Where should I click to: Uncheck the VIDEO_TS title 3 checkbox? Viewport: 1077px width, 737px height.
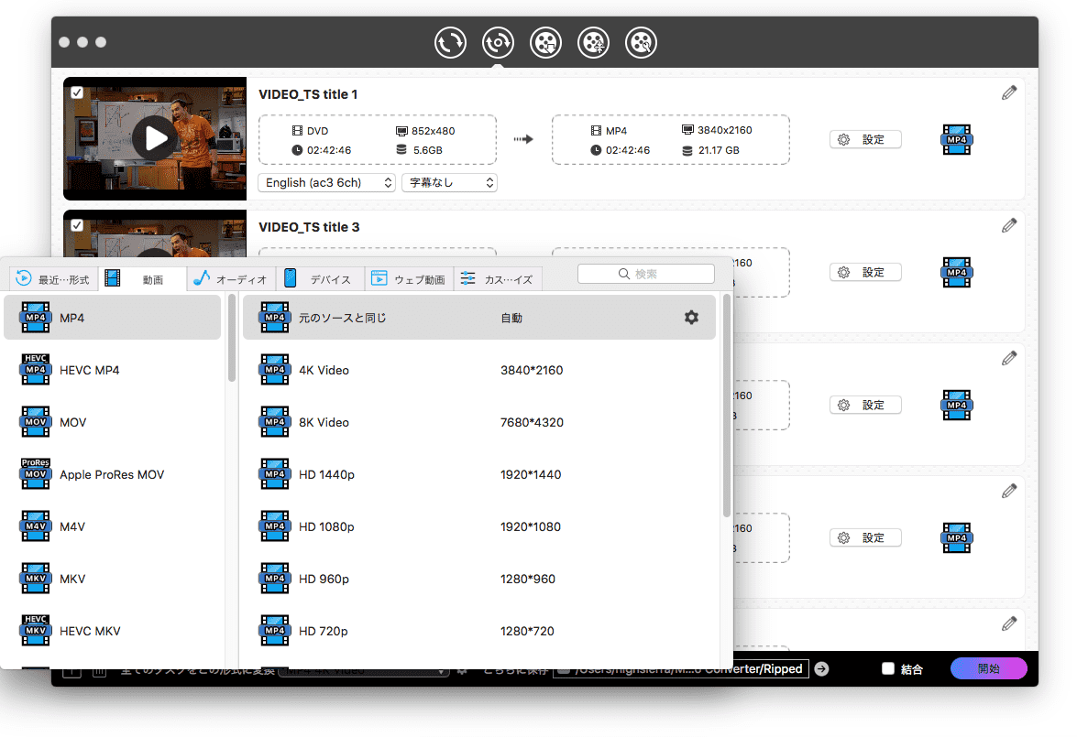point(77,225)
